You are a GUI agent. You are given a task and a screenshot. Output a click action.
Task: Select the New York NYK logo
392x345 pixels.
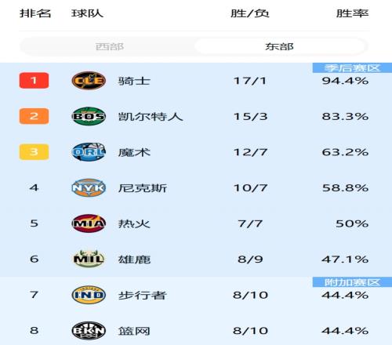[89, 187]
